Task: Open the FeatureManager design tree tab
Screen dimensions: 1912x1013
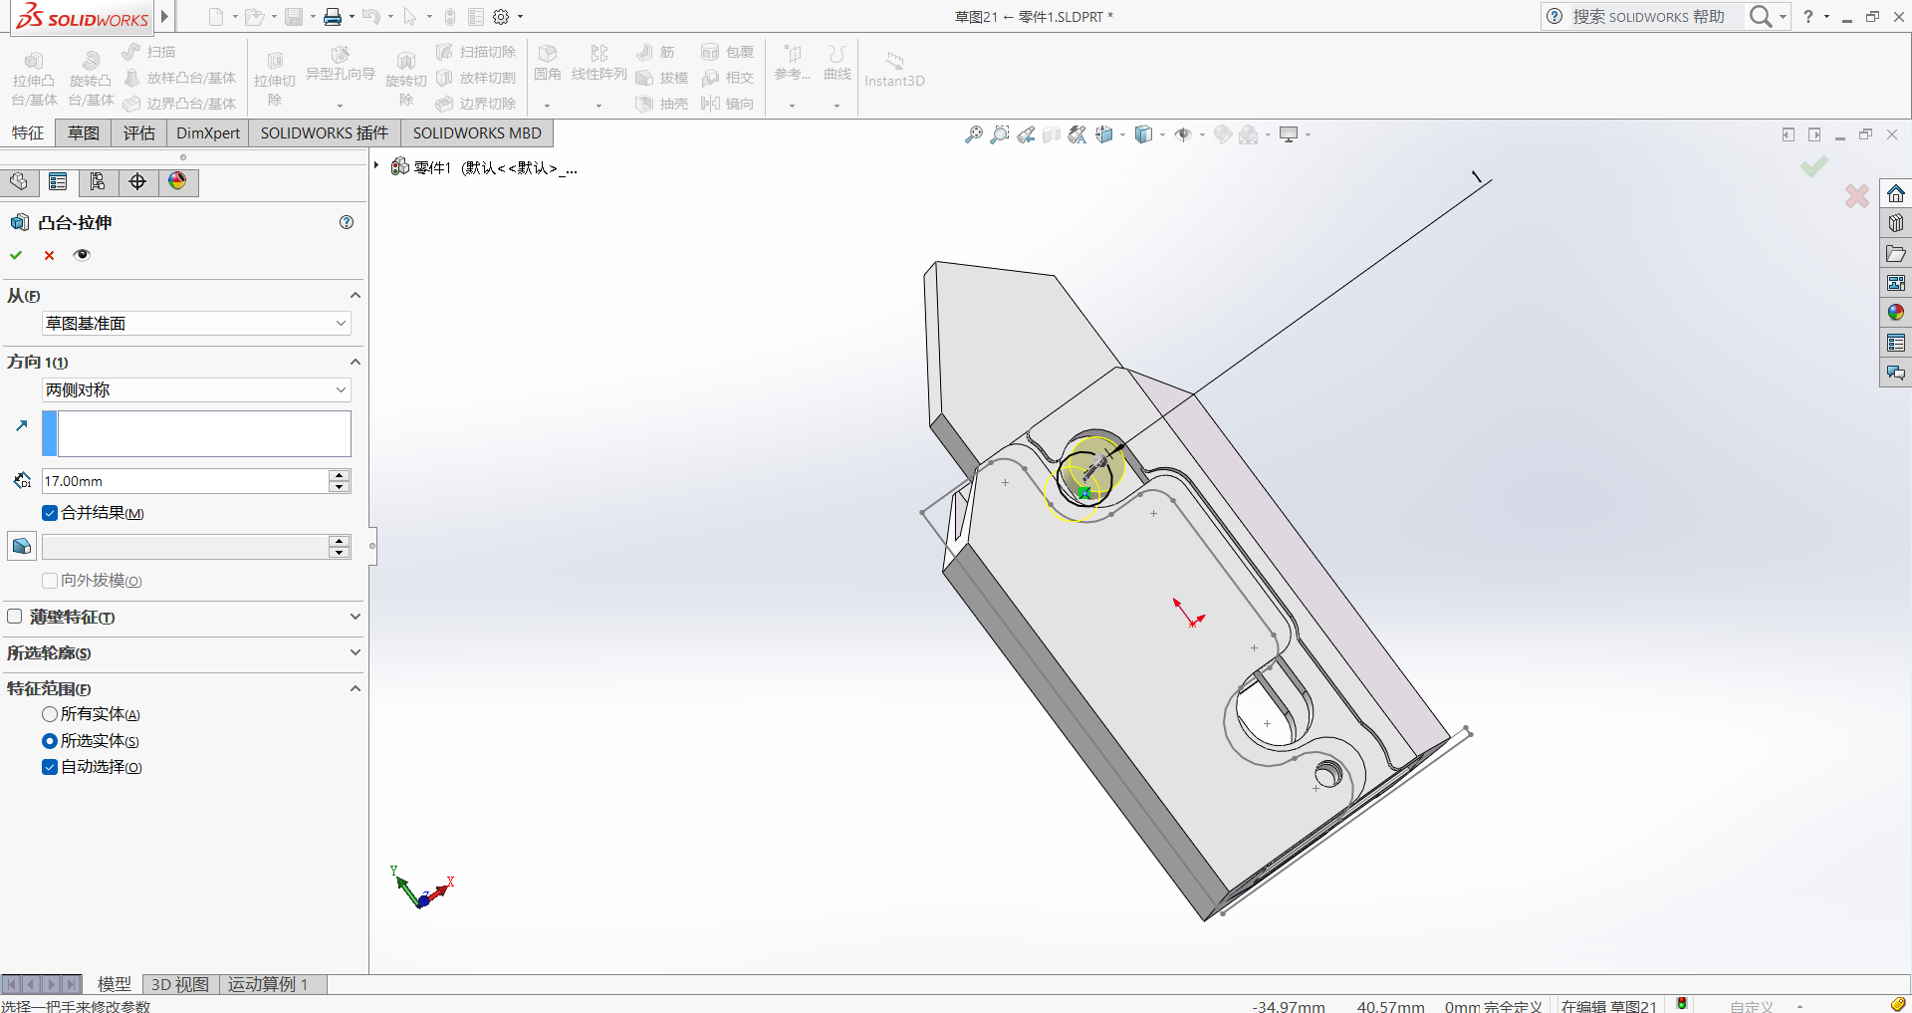Action: coord(19,181)
